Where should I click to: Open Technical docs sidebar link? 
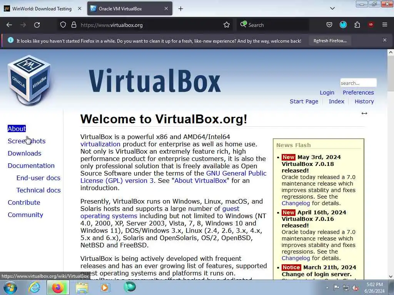click(x=38, y=190)
